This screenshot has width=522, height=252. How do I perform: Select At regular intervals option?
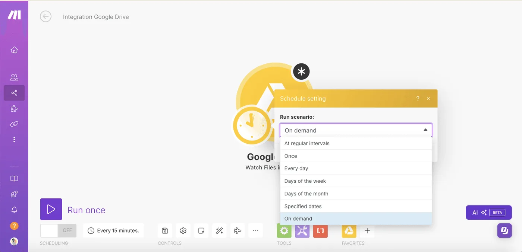(356, 143)
